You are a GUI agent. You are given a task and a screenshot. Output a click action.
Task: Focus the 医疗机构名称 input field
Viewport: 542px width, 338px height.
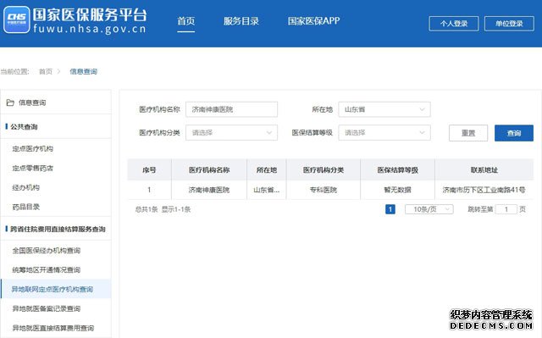231,109
